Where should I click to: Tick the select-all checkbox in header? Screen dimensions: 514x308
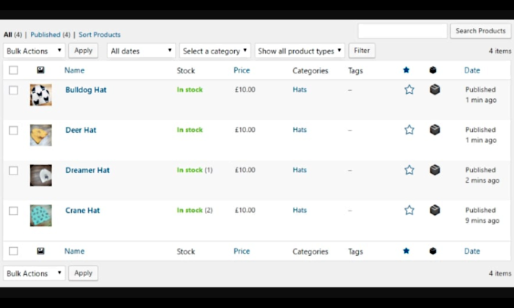(x=13, y=70)
